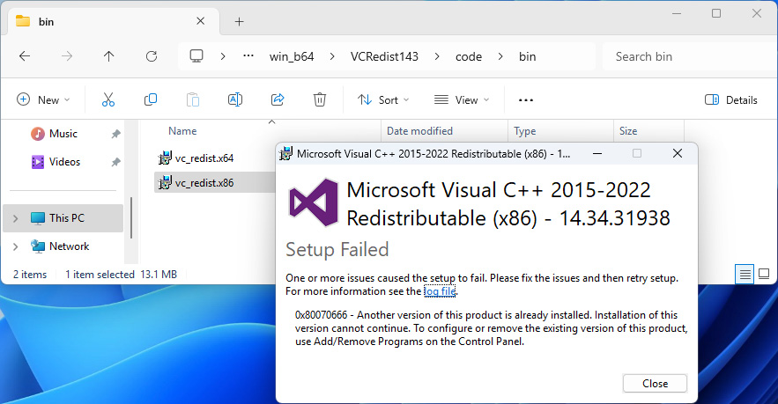Select the vc_redist.x64 file
Viewport: 778px width, 404px height.
[204, 158]
